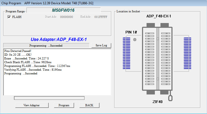Select the right blue adapter pin strip
Image resolution: width=207 pixels, height=114 pixels.
click(187, 54)
